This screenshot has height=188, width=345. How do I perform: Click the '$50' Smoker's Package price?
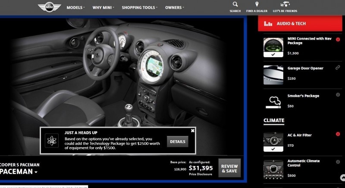click(x=290, y=106)
